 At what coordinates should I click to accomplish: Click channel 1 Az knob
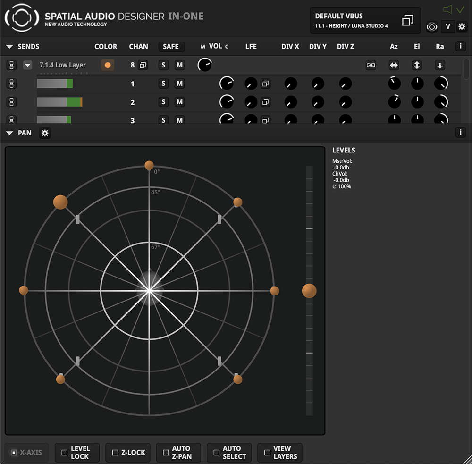click(x=394, y=84)
